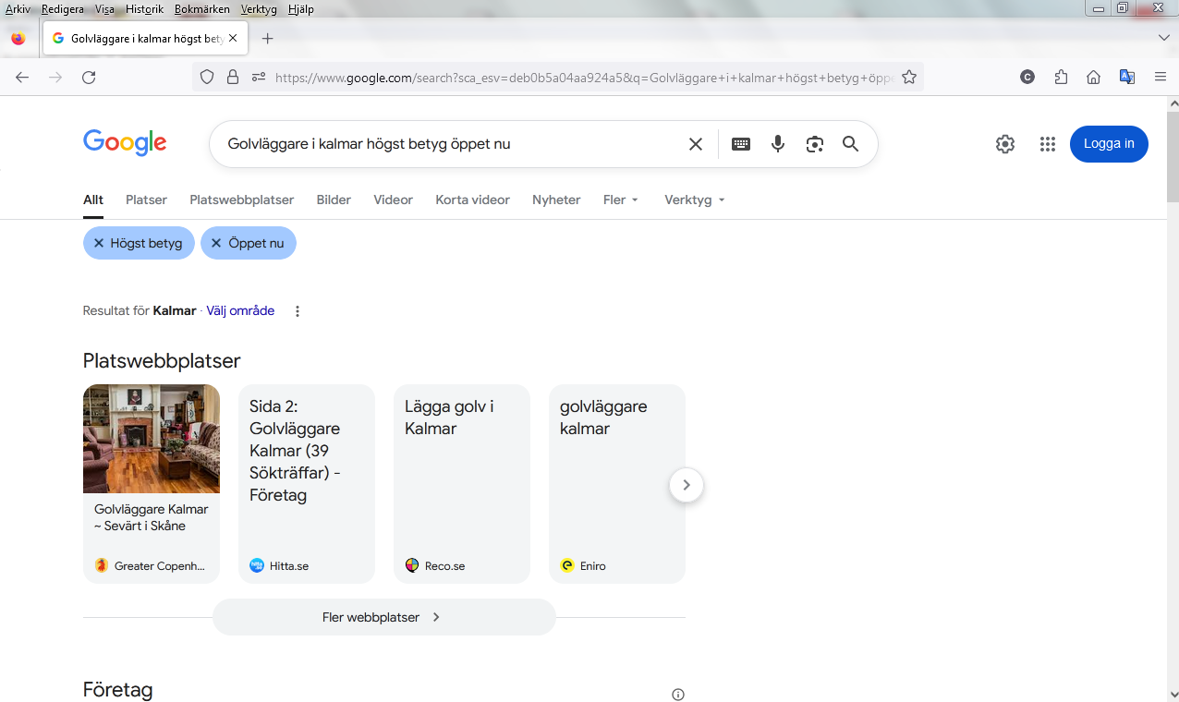The height and width of the screenshot is (702, 1179).
Task: Click the Välj område link
Action: point(240,311)
